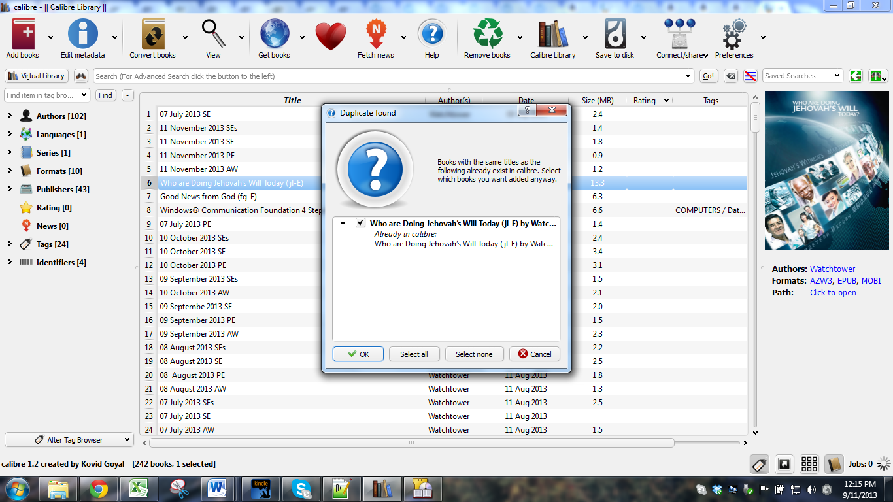Click the Jobs spinner icon
The height and width of the screenshot is (502, 893).
click(883, 464)
